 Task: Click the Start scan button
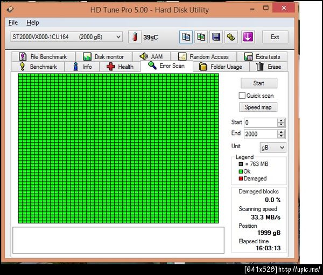pos(259,83)
